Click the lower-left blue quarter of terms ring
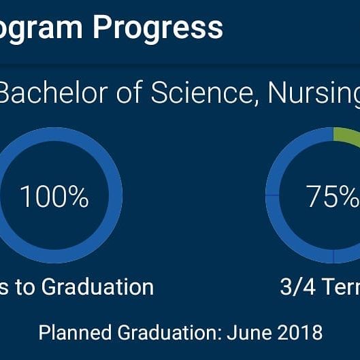This screenshot has height=360, width=360. (x=290, y=238)
